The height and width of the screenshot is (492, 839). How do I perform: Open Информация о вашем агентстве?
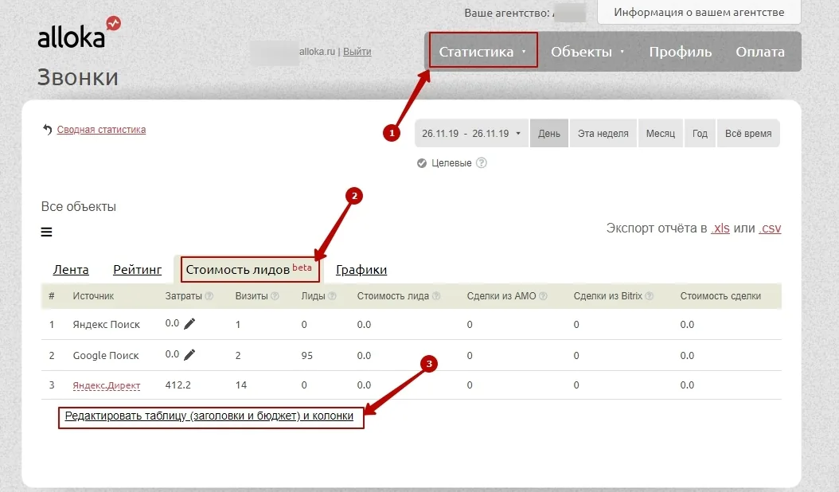point(699,12)
